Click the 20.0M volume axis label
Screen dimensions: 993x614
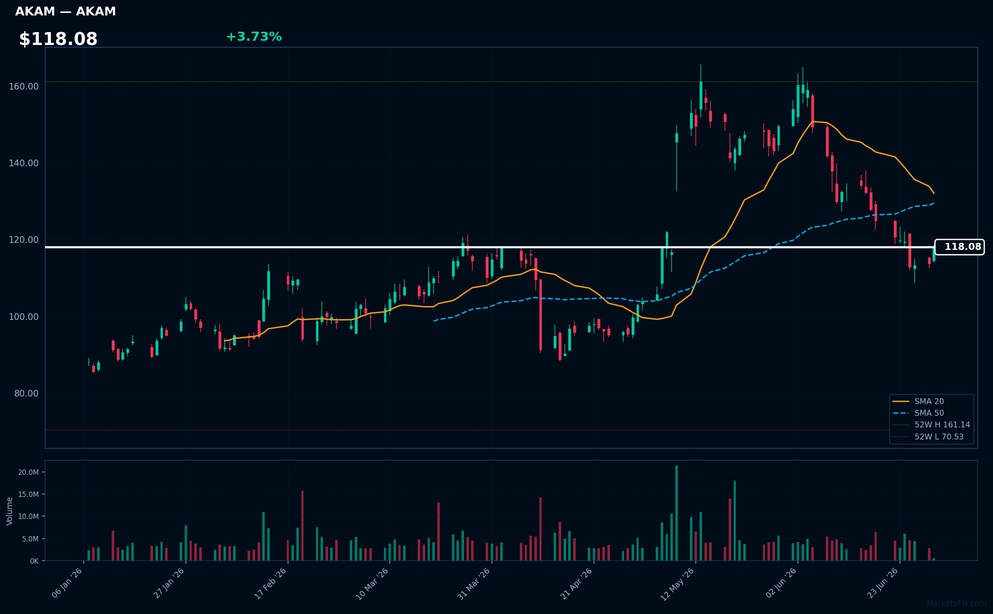tap(28, 472)
